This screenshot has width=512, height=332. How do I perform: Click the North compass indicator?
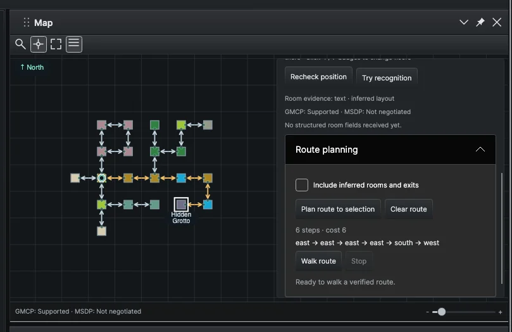(x=32, y=67)
